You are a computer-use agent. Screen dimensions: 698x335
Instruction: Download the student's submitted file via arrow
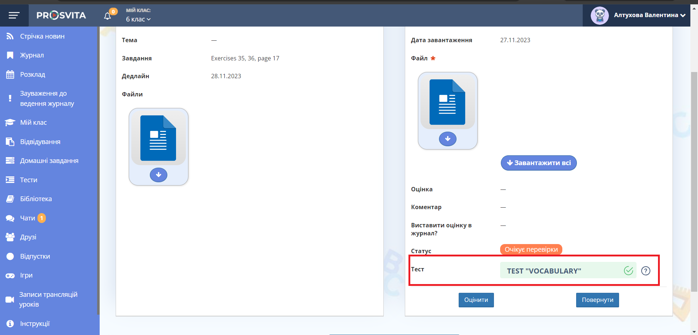[x=447, y=139]
